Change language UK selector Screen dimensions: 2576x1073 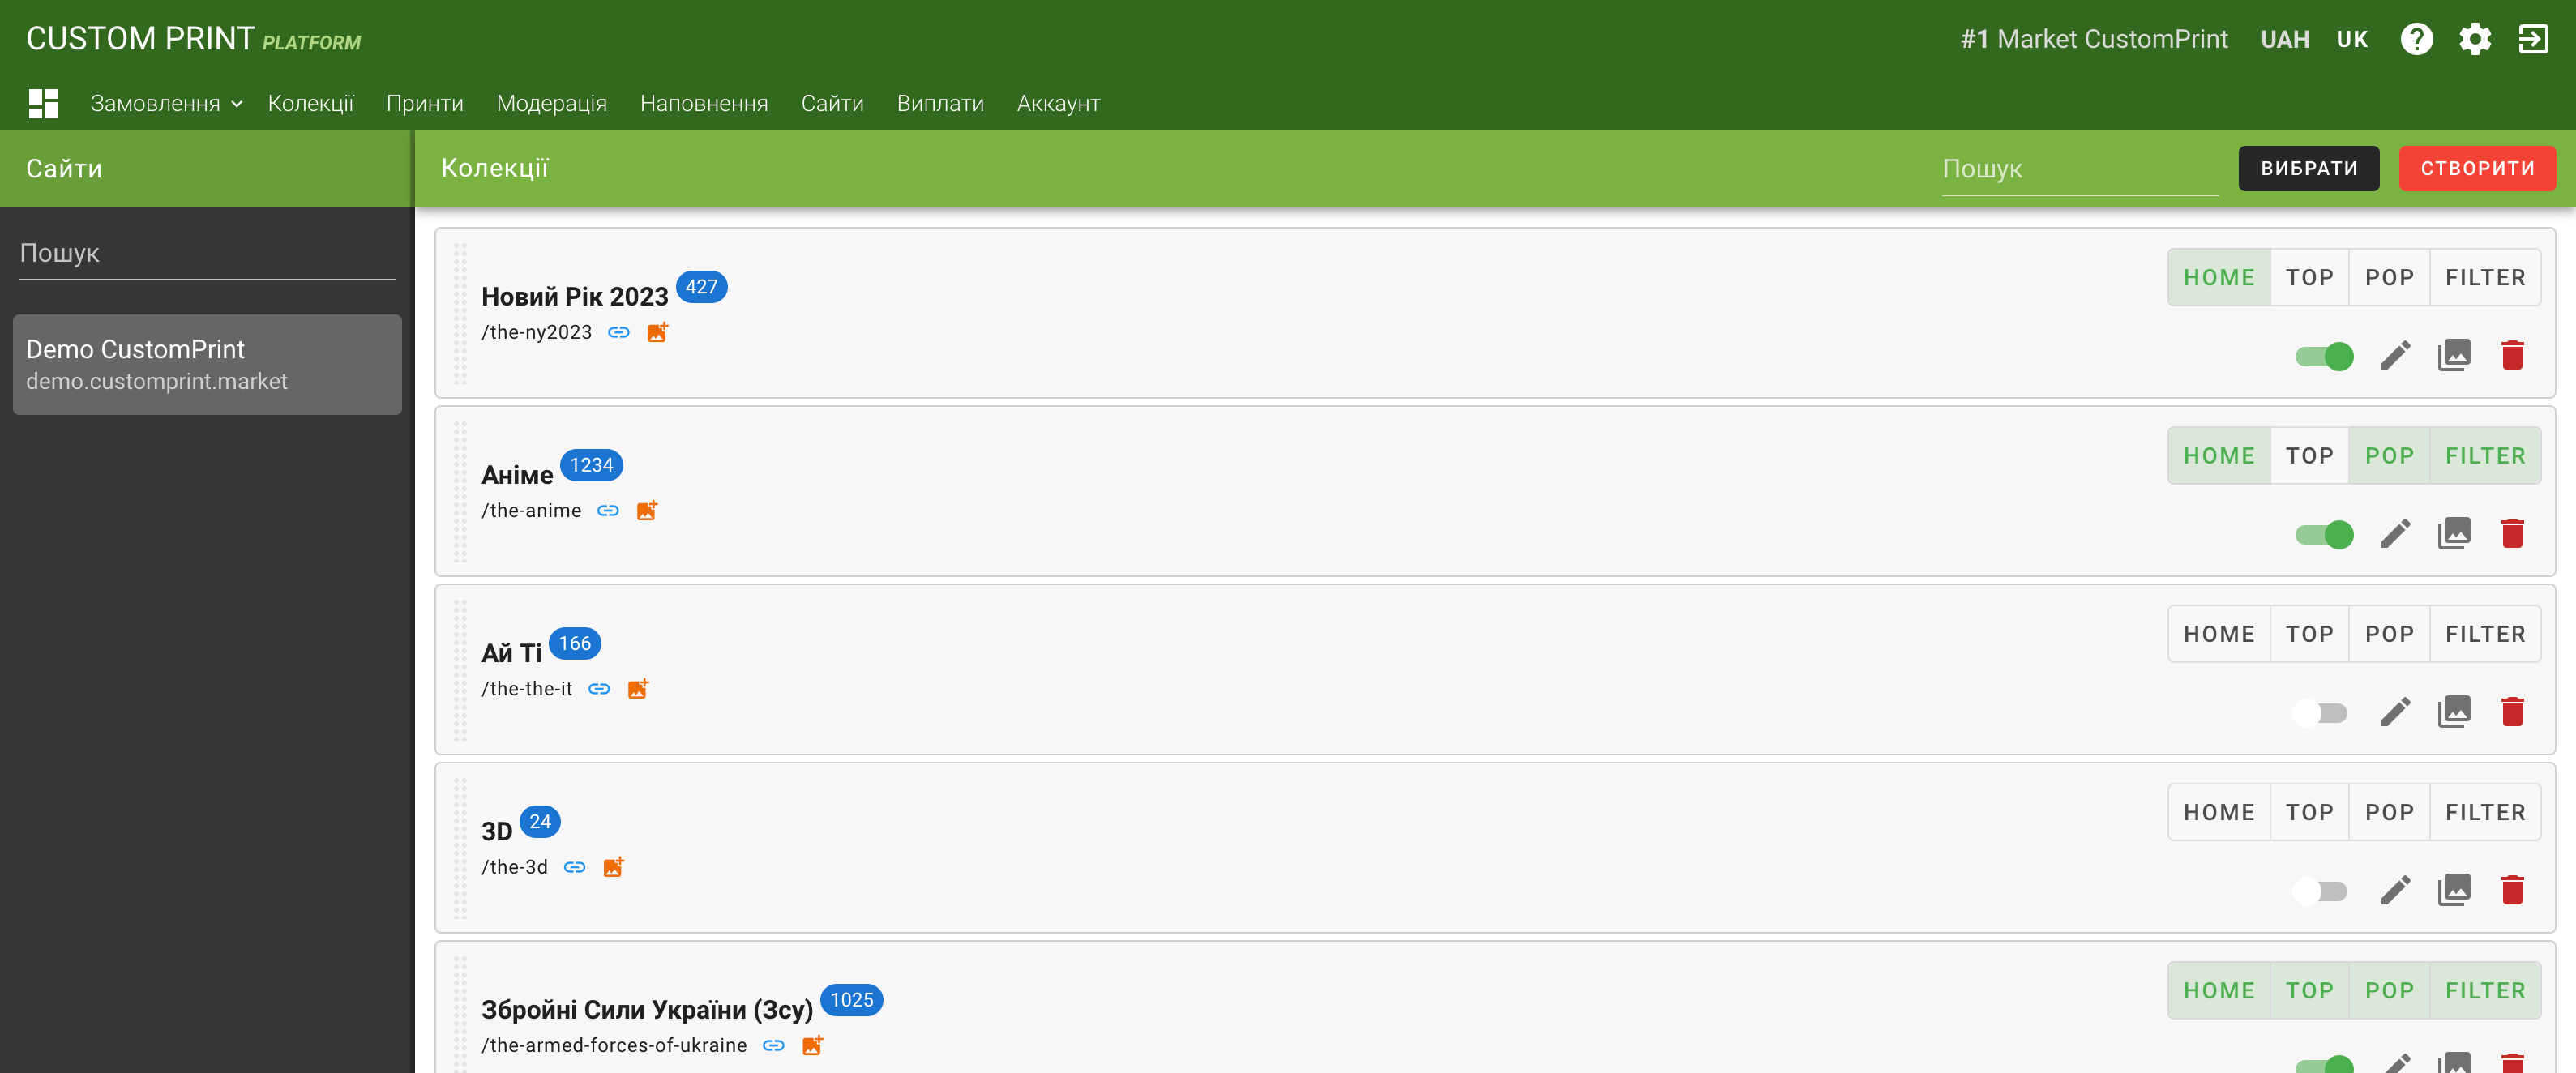2352,39
